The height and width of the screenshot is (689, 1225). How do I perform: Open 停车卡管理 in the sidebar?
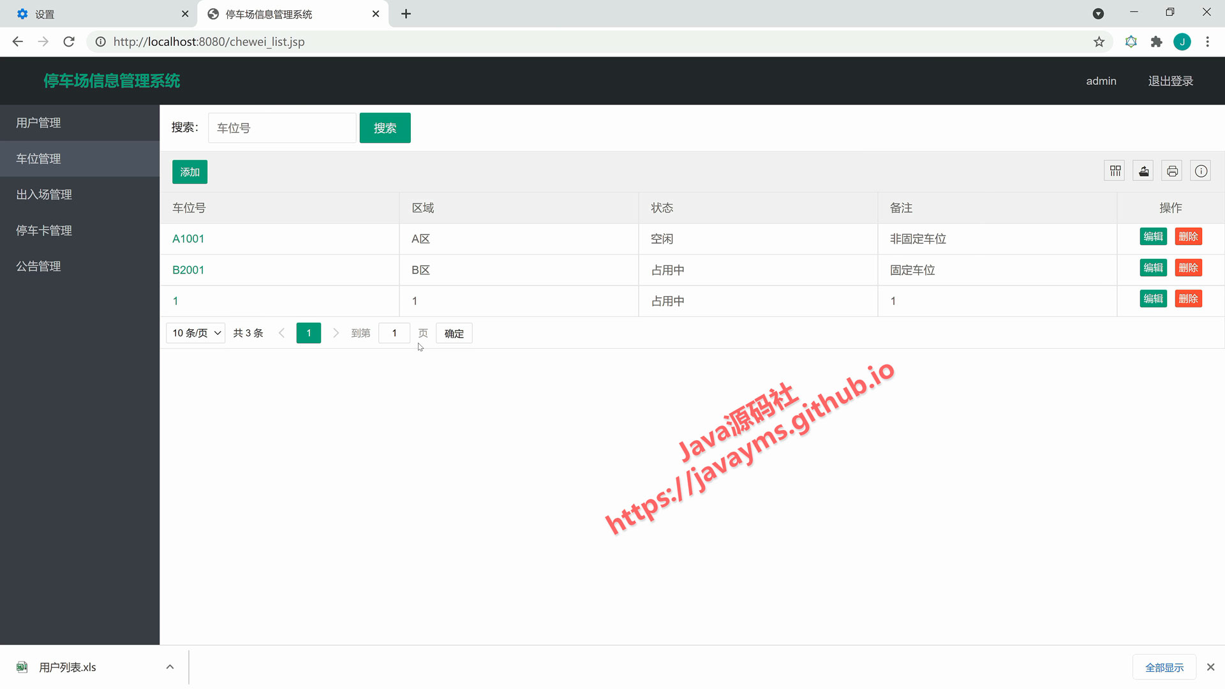pos(80,230)
